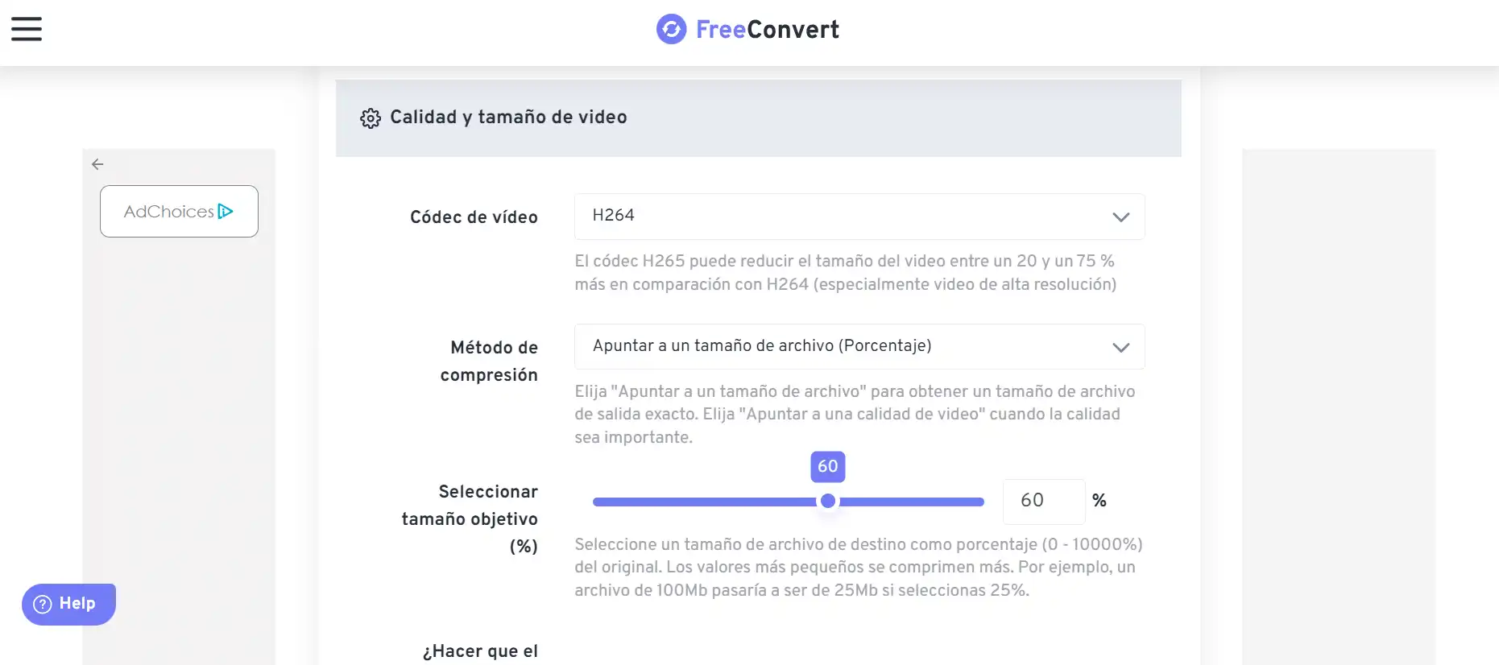Click the percent symbol next to input
This screenshot has height=665, width=1499.
pyautogui.click(x=1099, y=501)
